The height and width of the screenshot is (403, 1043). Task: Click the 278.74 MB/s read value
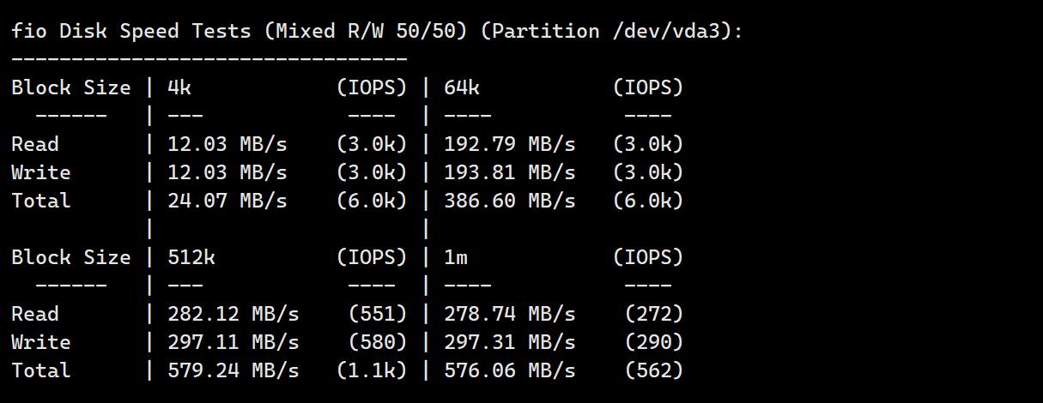(x=509, y=314)
